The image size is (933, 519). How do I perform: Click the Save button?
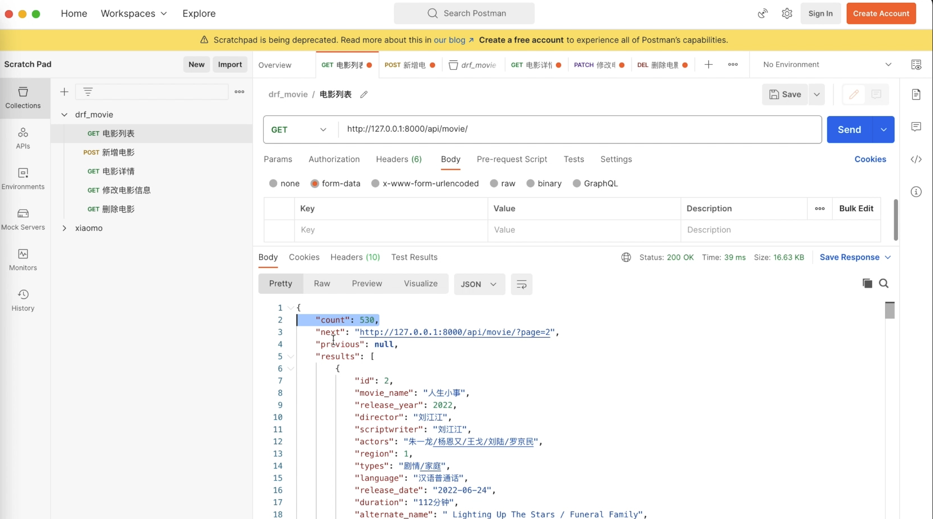click(785, 95)
